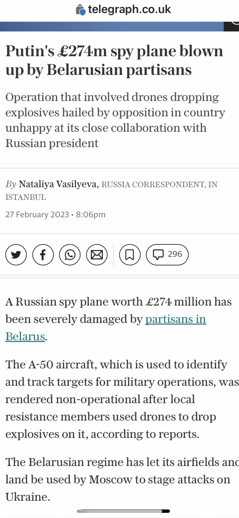The height and width of the screenshot is (518, 239).
Task: Share article by email envelope icon
Action: (x=97, y=255)
